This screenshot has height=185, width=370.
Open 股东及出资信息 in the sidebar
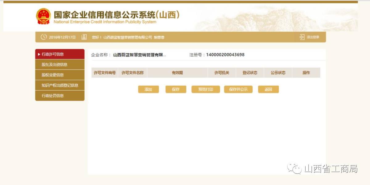pyautogui.click(x=55, y=64)
